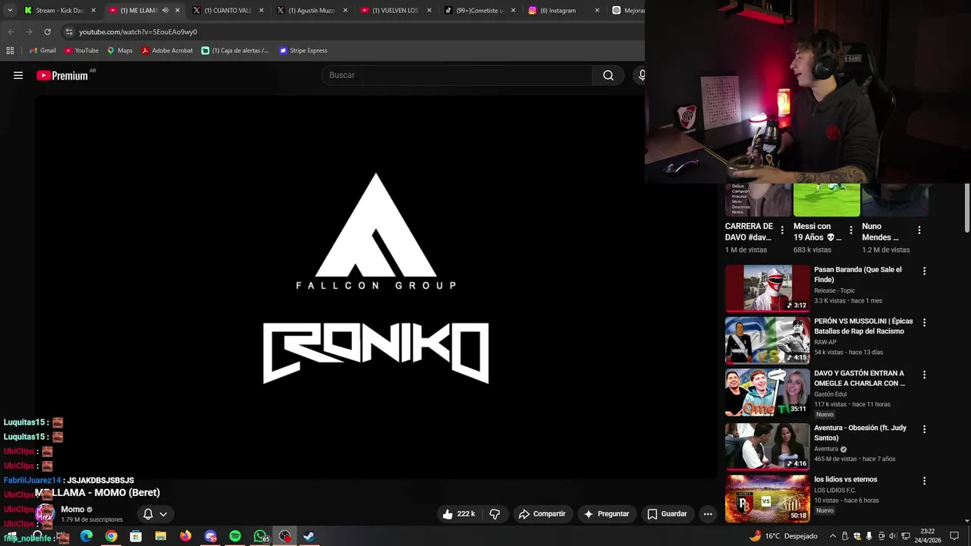Screen dimensions: 971x546
Task: Expand the notification options chevron
Action: [x=163, y=514]
